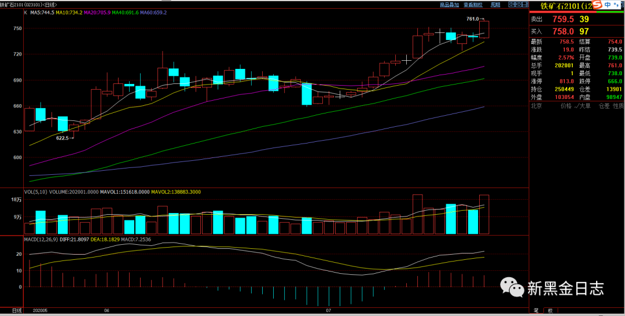Screen dimensions: 625x316
Task: Click the chart title 铁矿石2101(023101)<日线>
Action: pyautogui.click(x=29, y=5)
